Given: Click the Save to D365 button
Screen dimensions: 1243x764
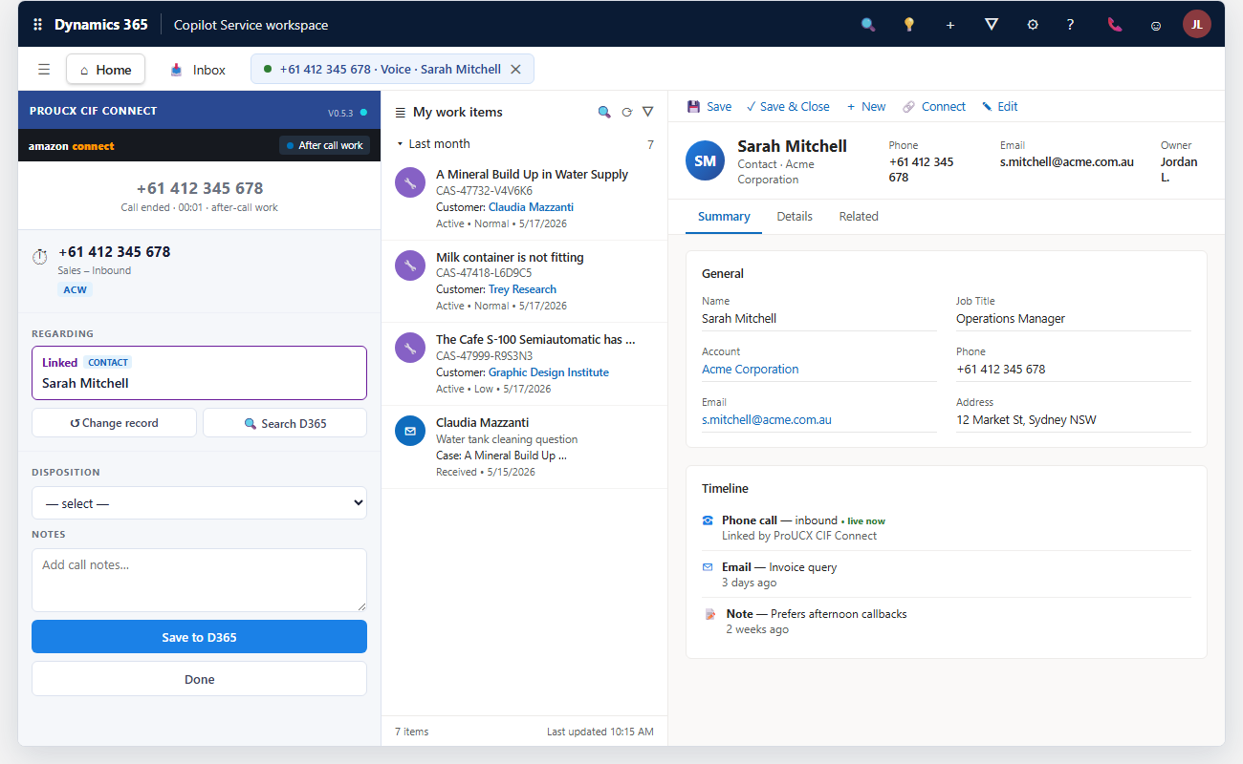Looking at the screenshot, I should [x=199, y=637].
